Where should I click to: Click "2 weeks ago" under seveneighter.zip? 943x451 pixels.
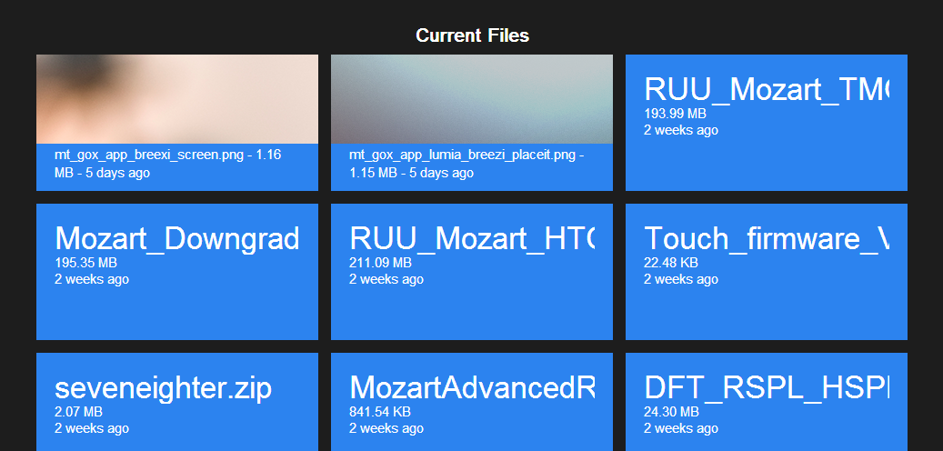[x=92, y=428]
